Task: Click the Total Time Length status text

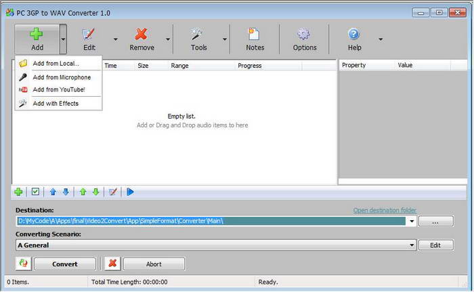Action: point(129,282)
